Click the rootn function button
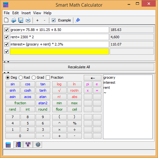This screenshot has height=158, width=158. [x=75, y=90]
